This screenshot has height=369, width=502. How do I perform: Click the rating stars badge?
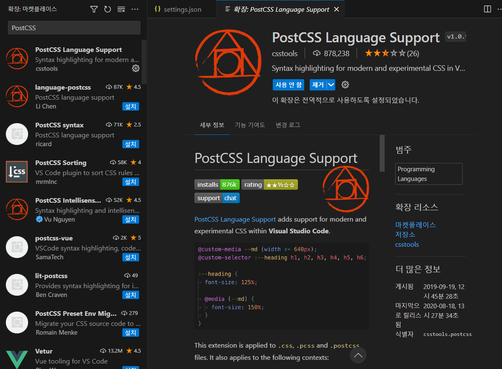(x=269, y=185)
